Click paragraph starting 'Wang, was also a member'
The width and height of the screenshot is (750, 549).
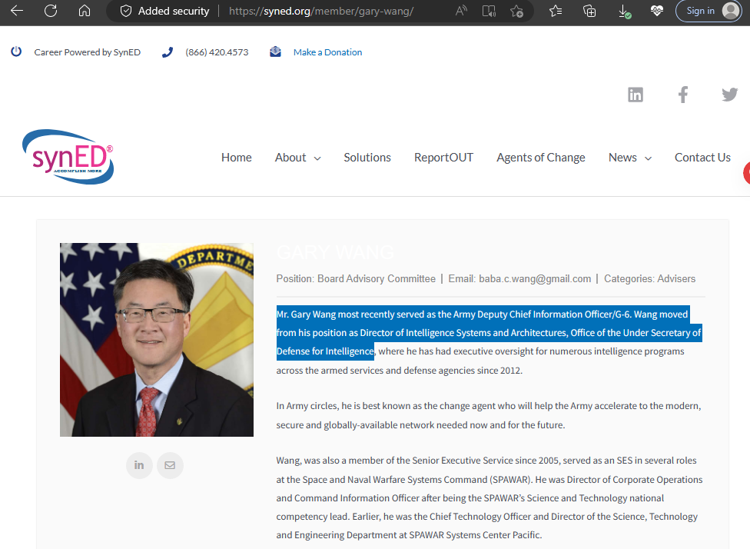pos(489,497)
